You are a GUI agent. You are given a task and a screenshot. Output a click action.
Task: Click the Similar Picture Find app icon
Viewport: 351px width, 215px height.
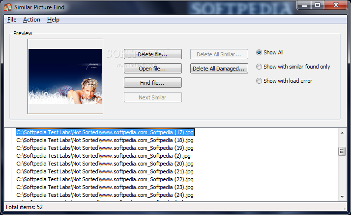point(8,7)
